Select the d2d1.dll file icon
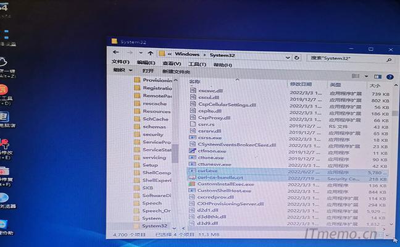The height and width of the screenshot is (247, 400). click(x=192, y=210)
